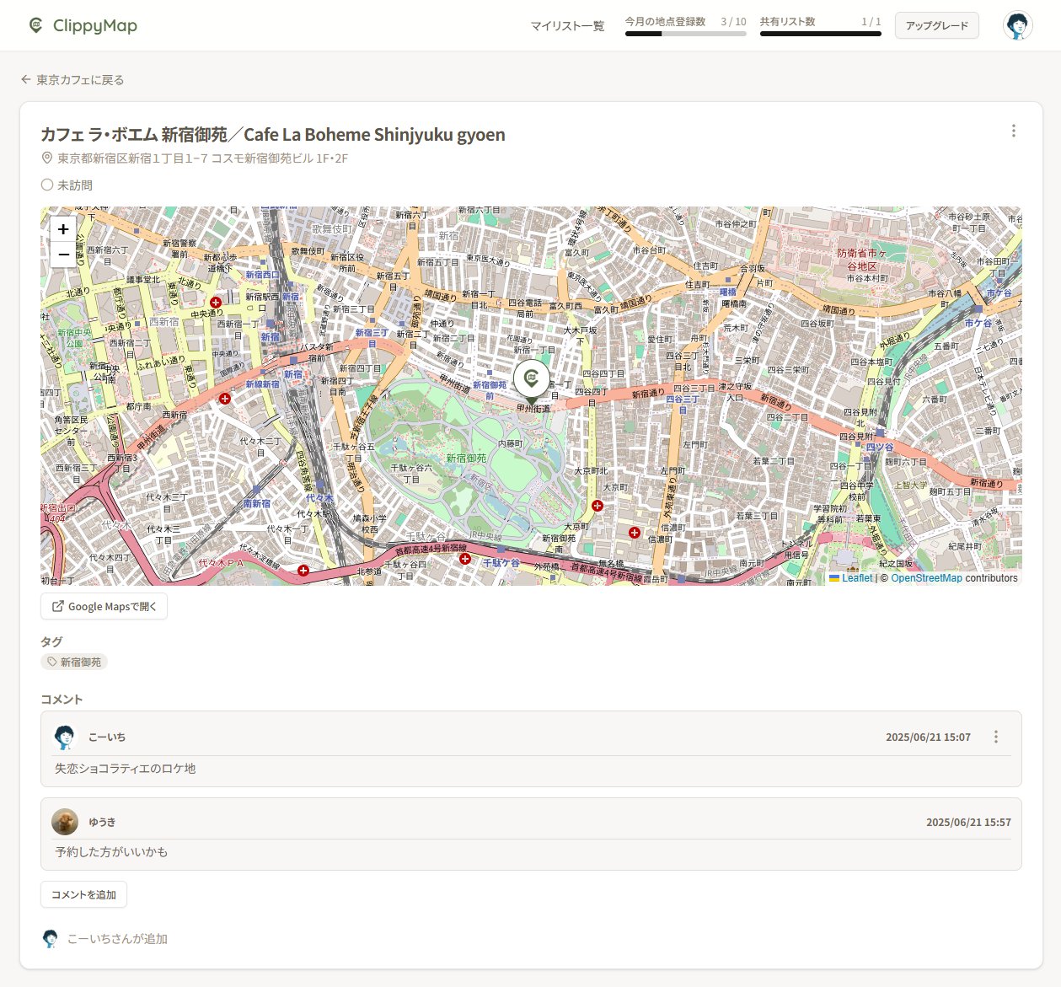Click こーいち's avatar in the comment
The width and height of the screenshot is (1061, 987).
coord(65,737)
